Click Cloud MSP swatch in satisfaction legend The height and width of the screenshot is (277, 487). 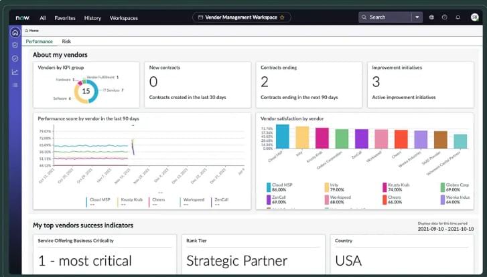click(269, 187)
